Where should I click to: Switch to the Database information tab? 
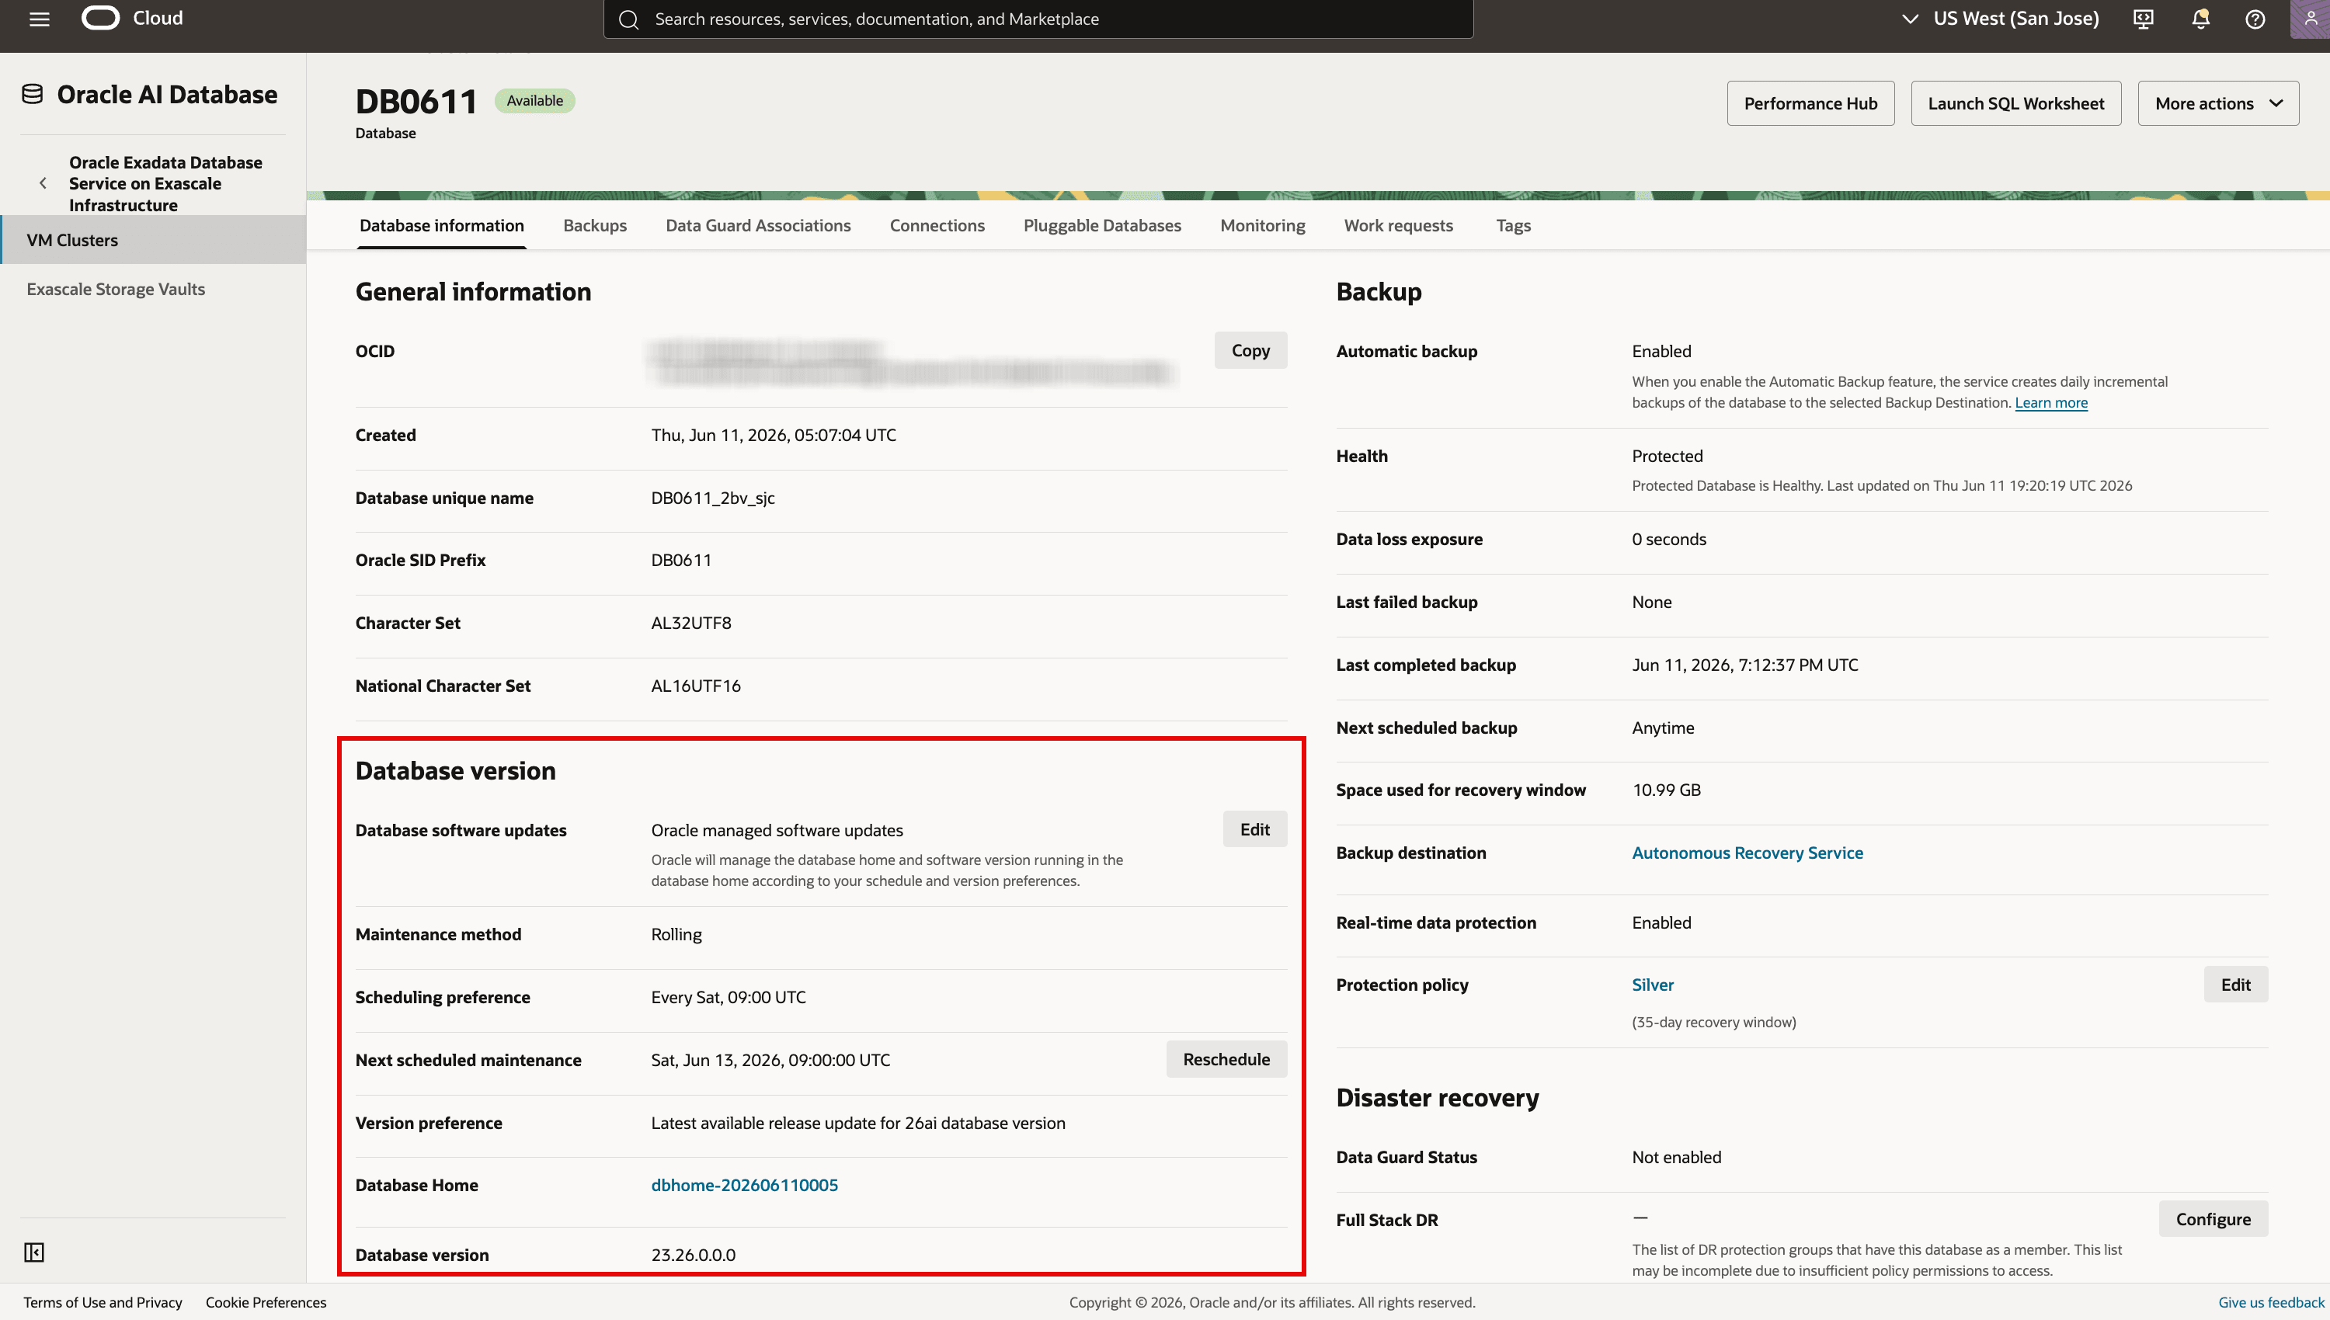pos(441,226)
